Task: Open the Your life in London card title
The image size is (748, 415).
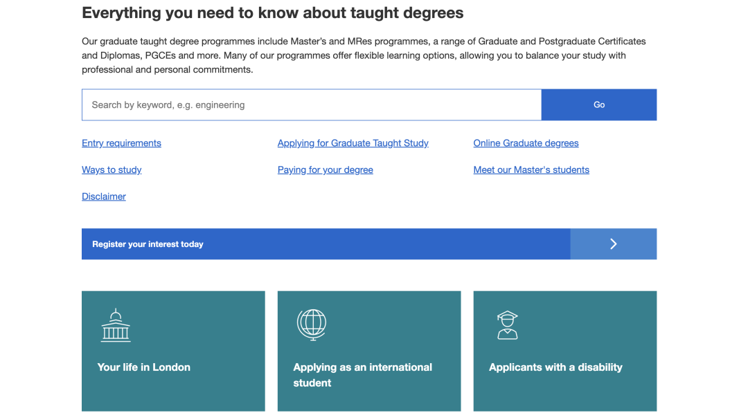Action: tap(143, 367)
